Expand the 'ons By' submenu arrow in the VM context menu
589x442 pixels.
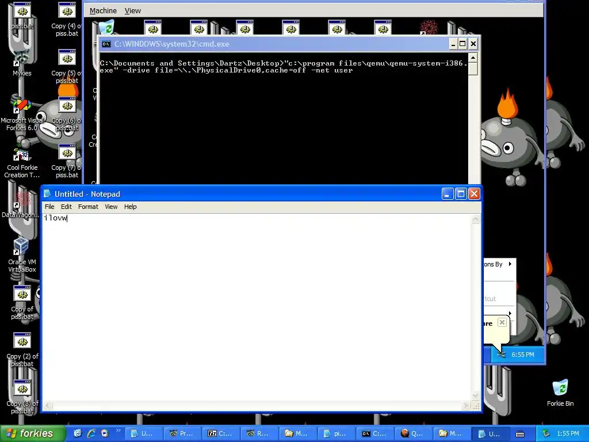(x=510, y=264)
